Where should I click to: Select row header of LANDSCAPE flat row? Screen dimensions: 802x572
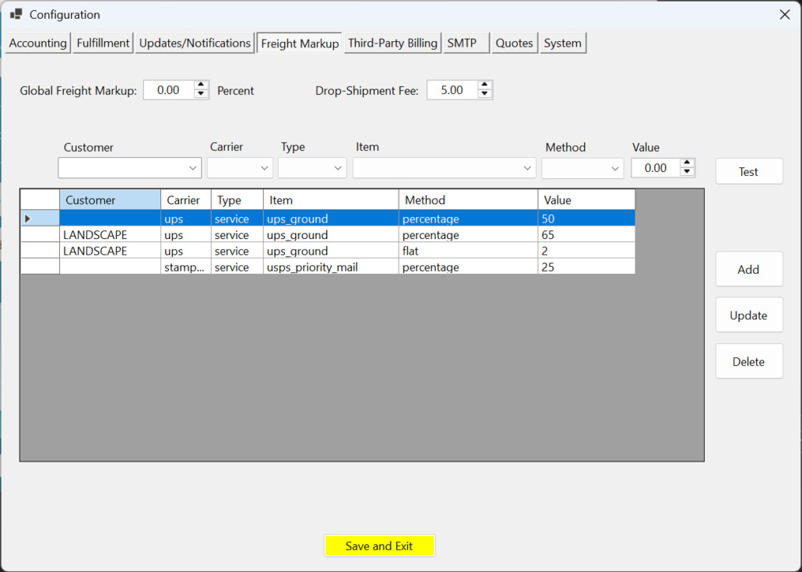pyautogui.click(x=40, y=251)
